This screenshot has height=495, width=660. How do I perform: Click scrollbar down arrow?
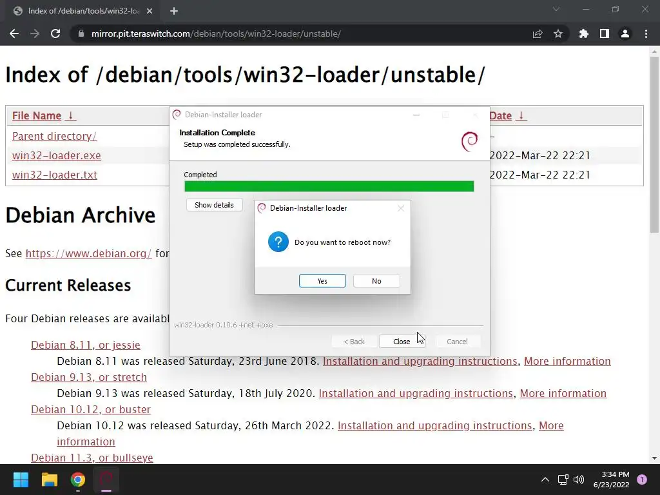(654, 458)
